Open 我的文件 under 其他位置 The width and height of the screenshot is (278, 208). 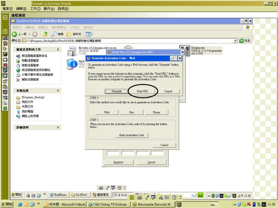[27, 102]
